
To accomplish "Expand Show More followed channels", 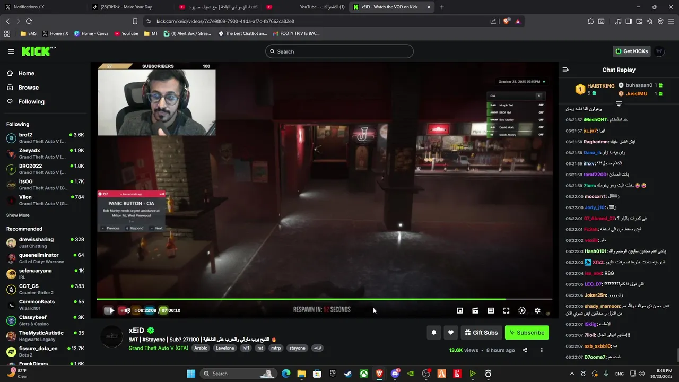I will click(x=18, y=215).
